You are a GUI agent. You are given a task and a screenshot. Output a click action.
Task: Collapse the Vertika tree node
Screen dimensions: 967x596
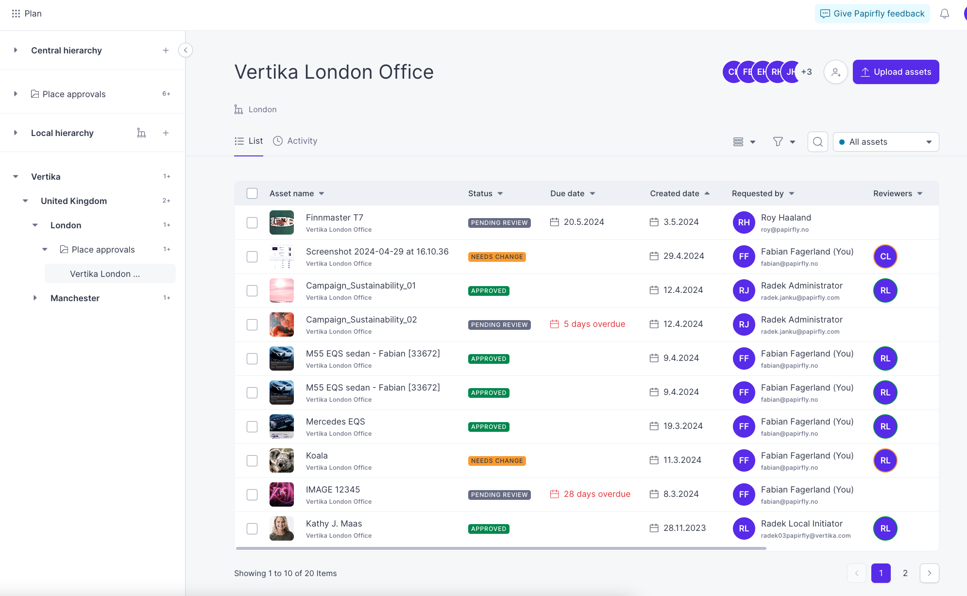(x=16, y=176)
